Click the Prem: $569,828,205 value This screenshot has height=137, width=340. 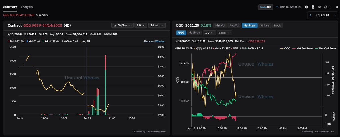tap(220, 41)
